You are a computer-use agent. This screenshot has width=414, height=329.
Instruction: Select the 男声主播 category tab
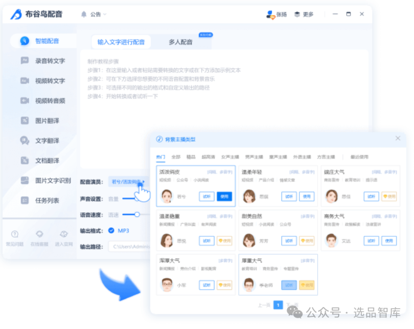(254, 157)
